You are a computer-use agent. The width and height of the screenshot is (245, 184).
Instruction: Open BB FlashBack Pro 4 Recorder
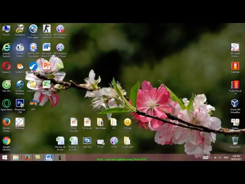coord(60,31)
